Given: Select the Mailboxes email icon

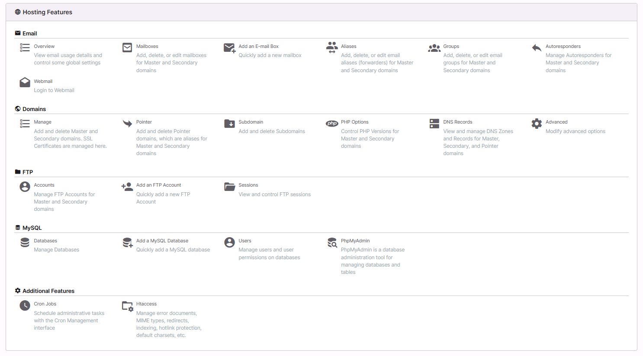Looking at the screenshot, I should (127, 47).
